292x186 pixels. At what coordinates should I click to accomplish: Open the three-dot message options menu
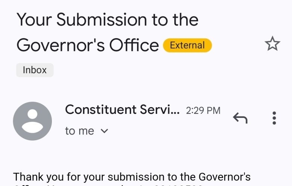274,118
